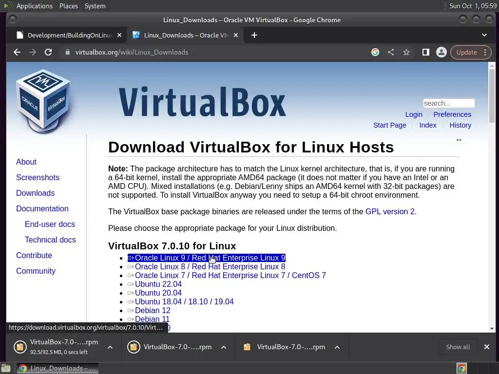Viewport: 499px width, 374px height.
Task: Go to Start Page link
Action: [x=389, y=125]
